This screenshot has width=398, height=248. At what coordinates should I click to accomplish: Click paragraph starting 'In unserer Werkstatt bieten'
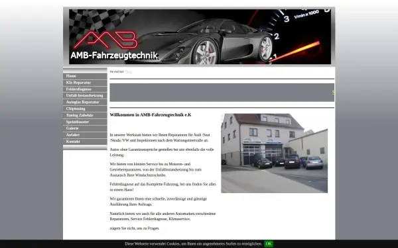click(x=161, y=138)
